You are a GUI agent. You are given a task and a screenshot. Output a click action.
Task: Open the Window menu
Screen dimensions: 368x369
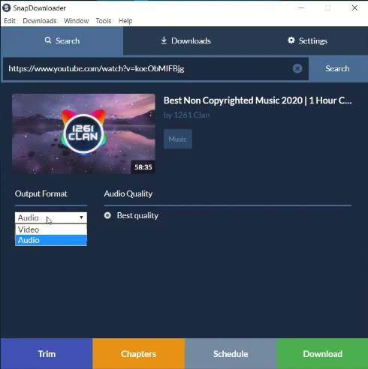(x=77, y=21)
